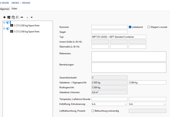Open the Entwässerung dropdown on the right
The width and height of the screenshot is (170, 117).
[147, 104]
